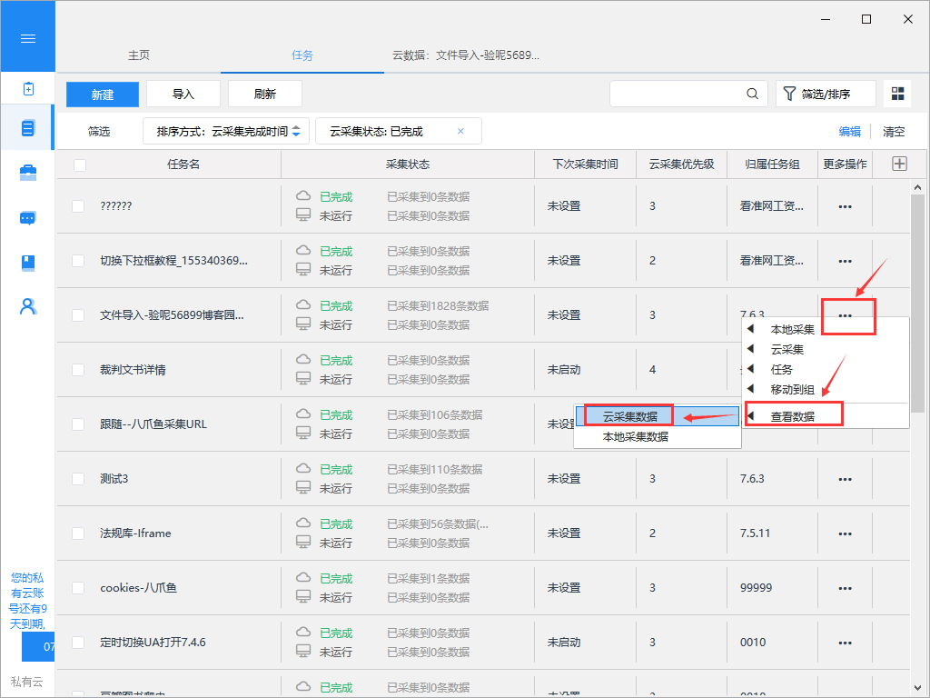Open the chat message icon in sidebar
The image size is (930, 698).
[28, 218]
